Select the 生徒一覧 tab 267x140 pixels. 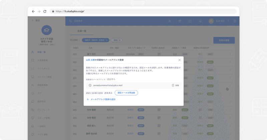(82, 31)
